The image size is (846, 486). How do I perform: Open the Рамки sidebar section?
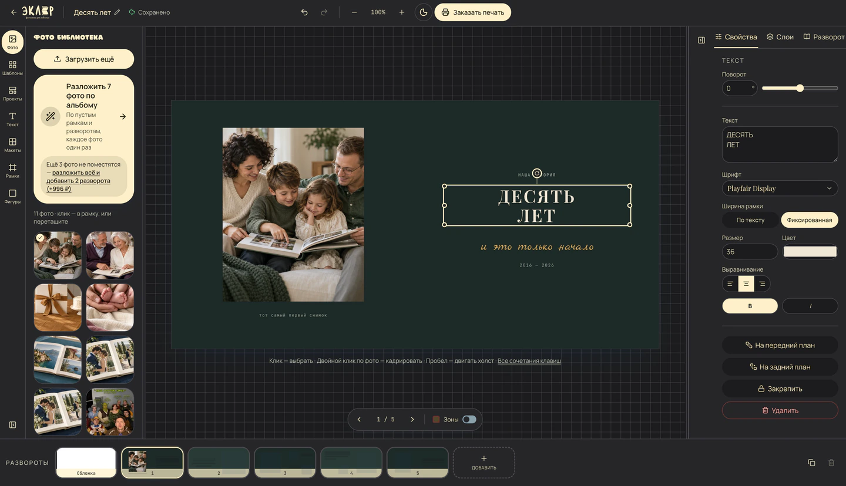(x=12, y=171)
